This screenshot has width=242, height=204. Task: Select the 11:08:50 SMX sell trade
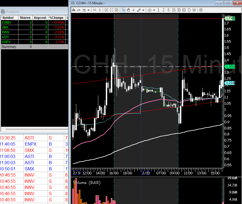(34, 150)
